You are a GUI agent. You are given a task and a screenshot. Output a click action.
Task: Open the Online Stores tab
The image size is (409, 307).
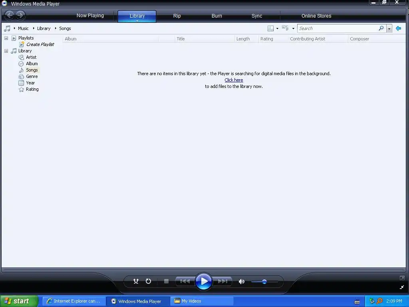316,16
